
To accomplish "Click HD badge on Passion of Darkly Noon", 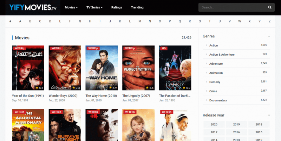I will [x=163, y=48].
